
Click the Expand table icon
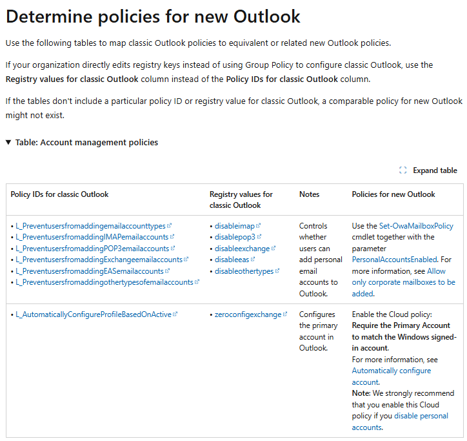pyautogui.click(x=402, y=170)
